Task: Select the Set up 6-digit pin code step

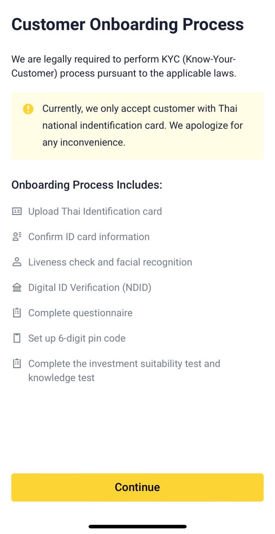Action: pyautogui.click(x=77, y=338)
